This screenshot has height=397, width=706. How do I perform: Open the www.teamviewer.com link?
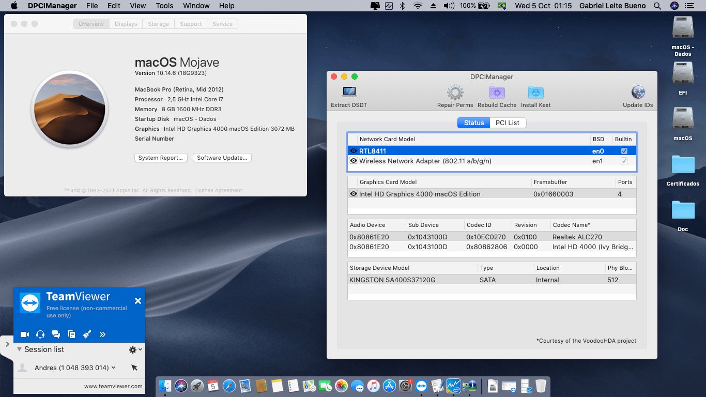coord(113,386)
